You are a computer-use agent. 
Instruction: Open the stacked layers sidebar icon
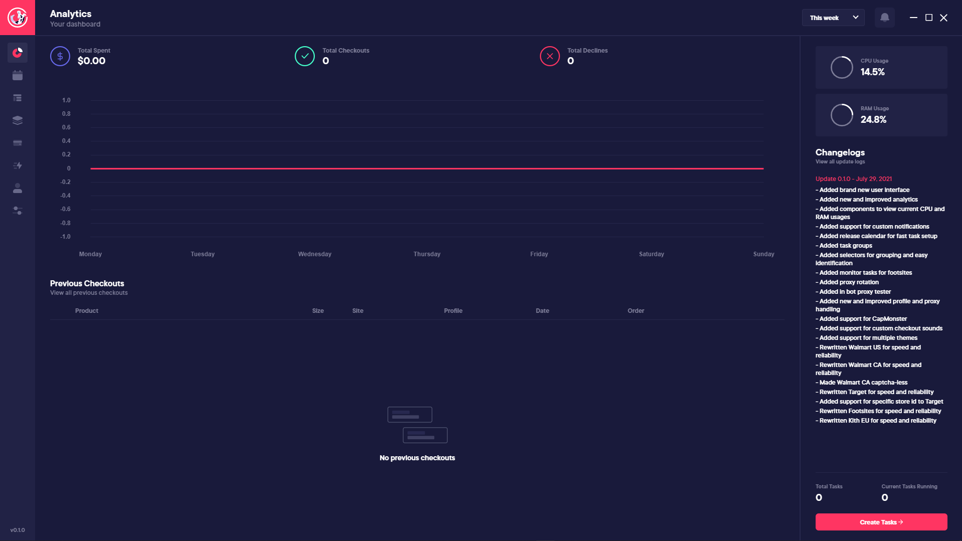18,120
